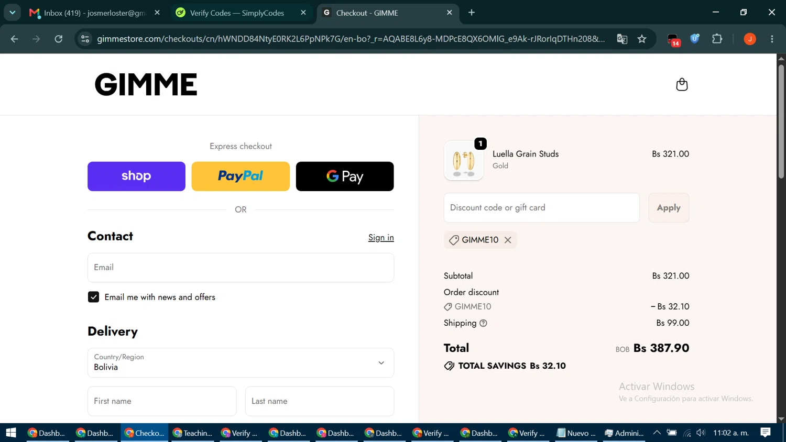
Task: Expand the Country/Region dropdown
Action: click(x=241, y=363)
